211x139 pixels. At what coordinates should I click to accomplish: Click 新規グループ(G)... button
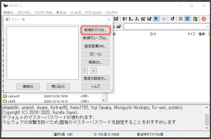click(95, 38)
